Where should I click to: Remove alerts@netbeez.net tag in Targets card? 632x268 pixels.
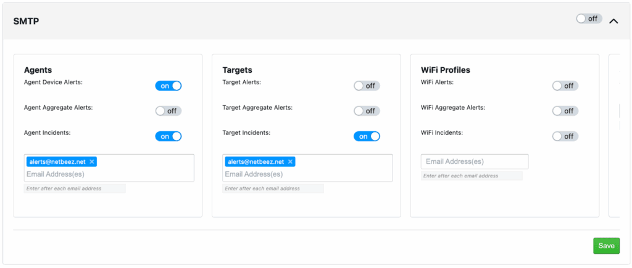291,161
